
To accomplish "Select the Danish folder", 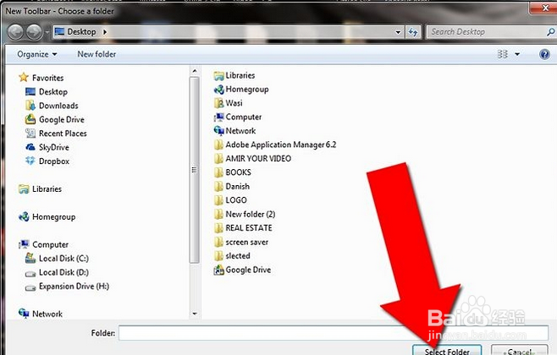I will (x=232, y=186).
